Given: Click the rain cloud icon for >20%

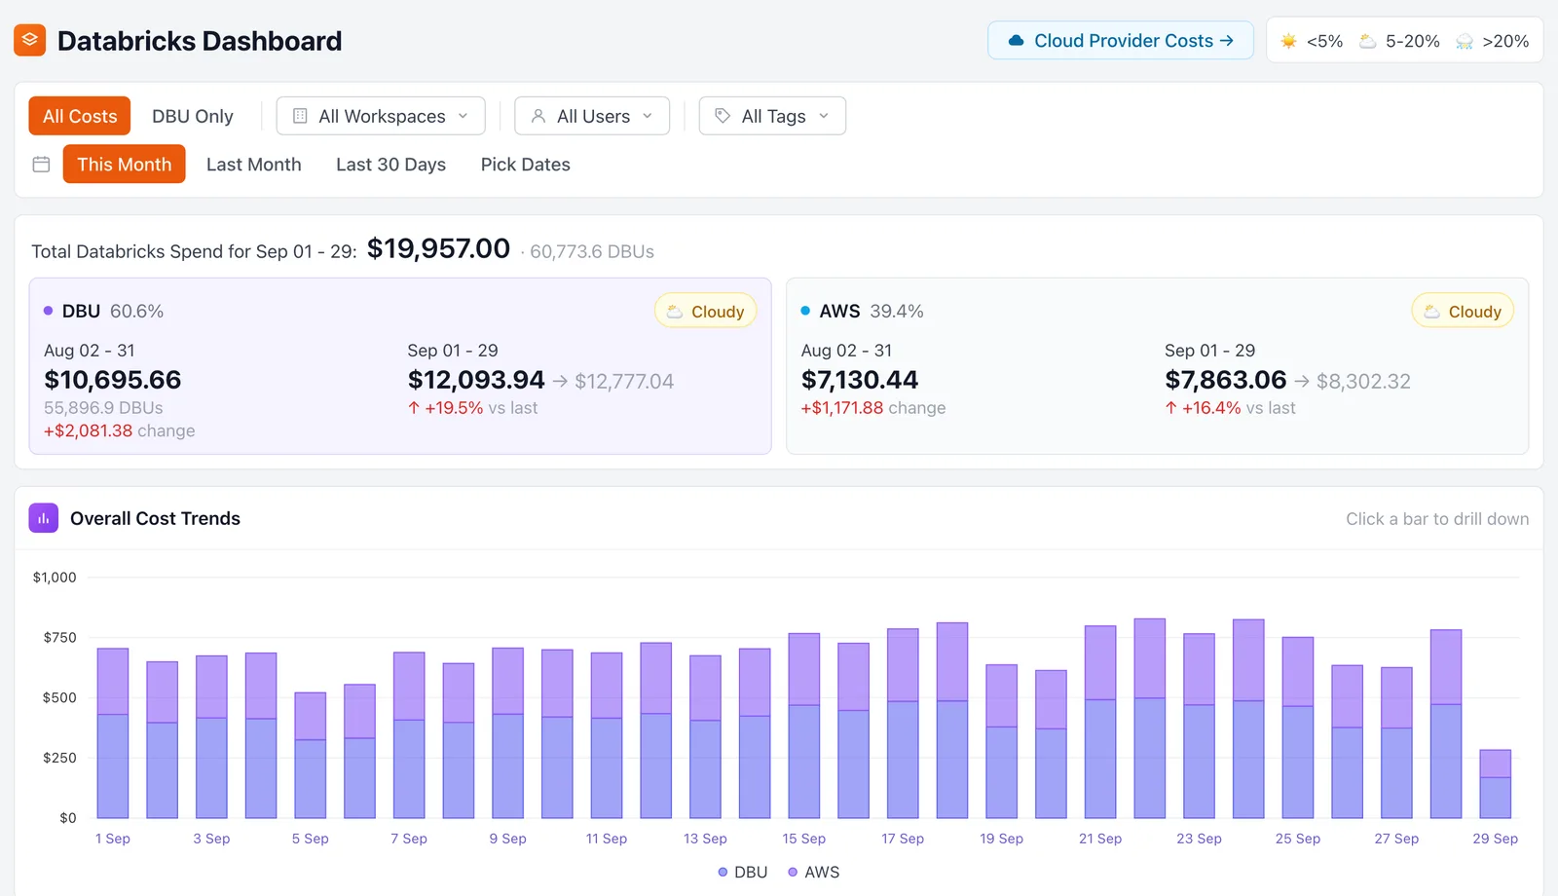Looking at the screenshot, I should coord(1464,41).
